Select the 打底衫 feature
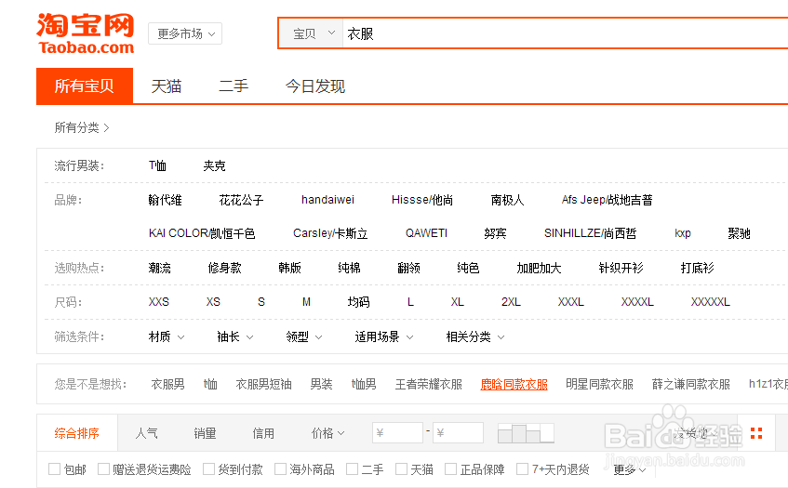 (x=698, y=268)
